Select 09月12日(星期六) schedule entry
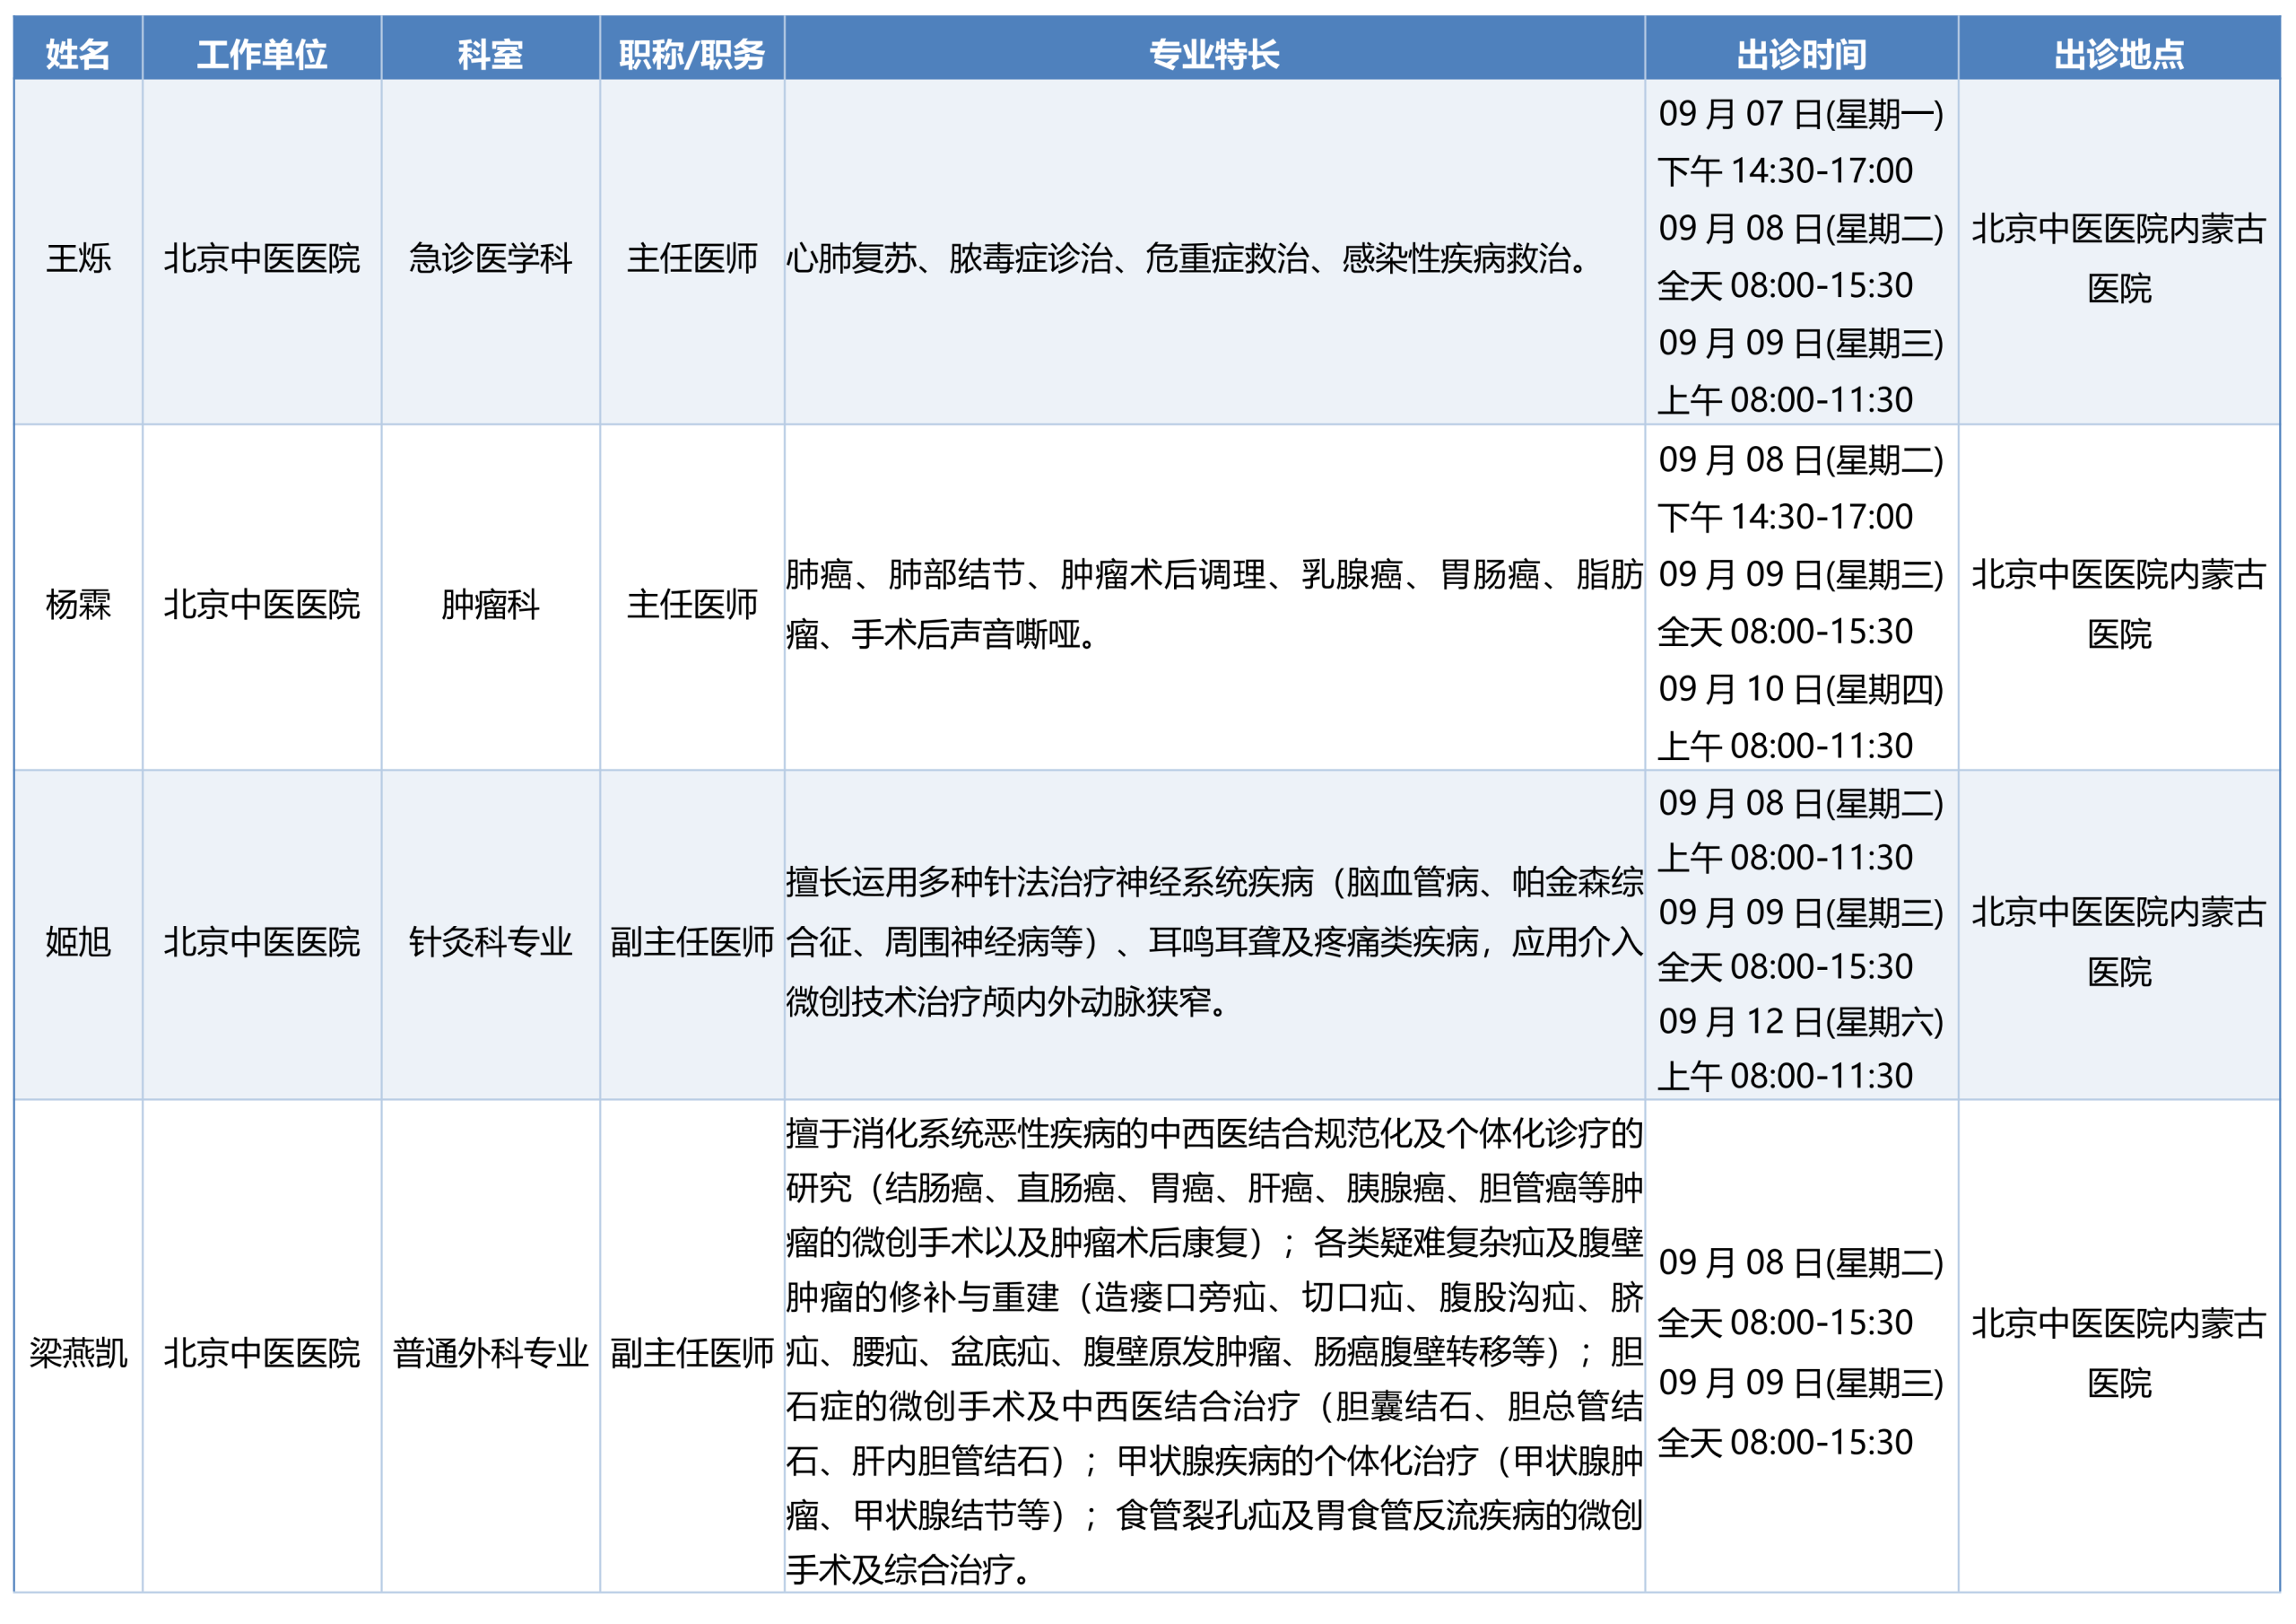 (1801, 1021)
